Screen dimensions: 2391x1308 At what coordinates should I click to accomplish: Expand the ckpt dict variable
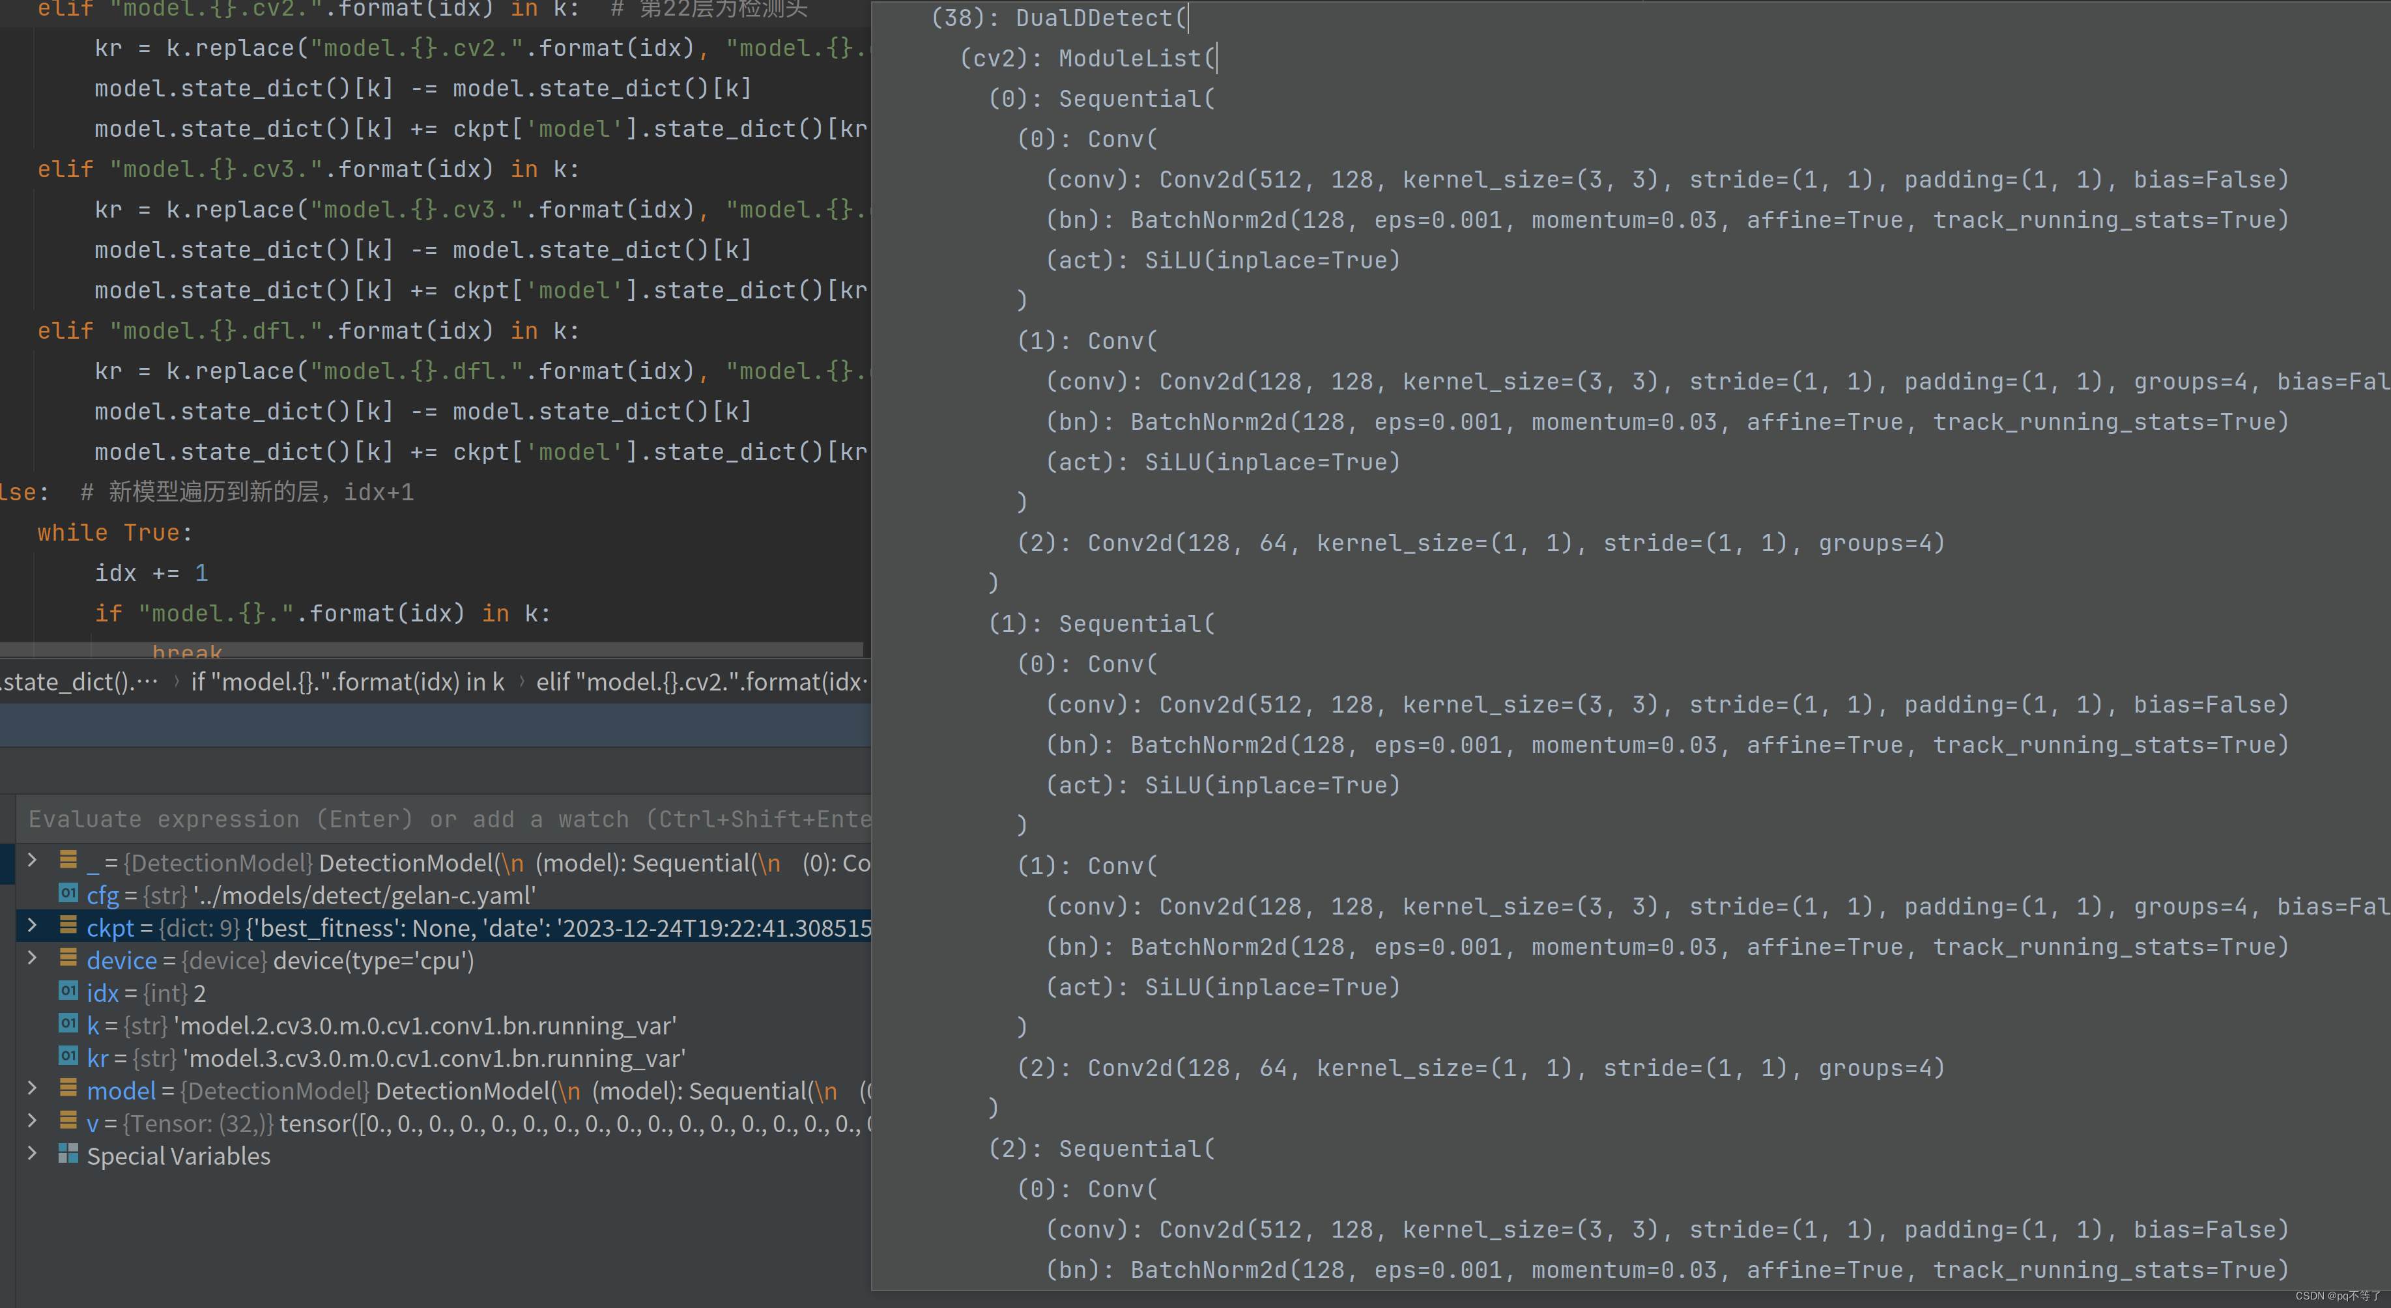coord(33,926)
